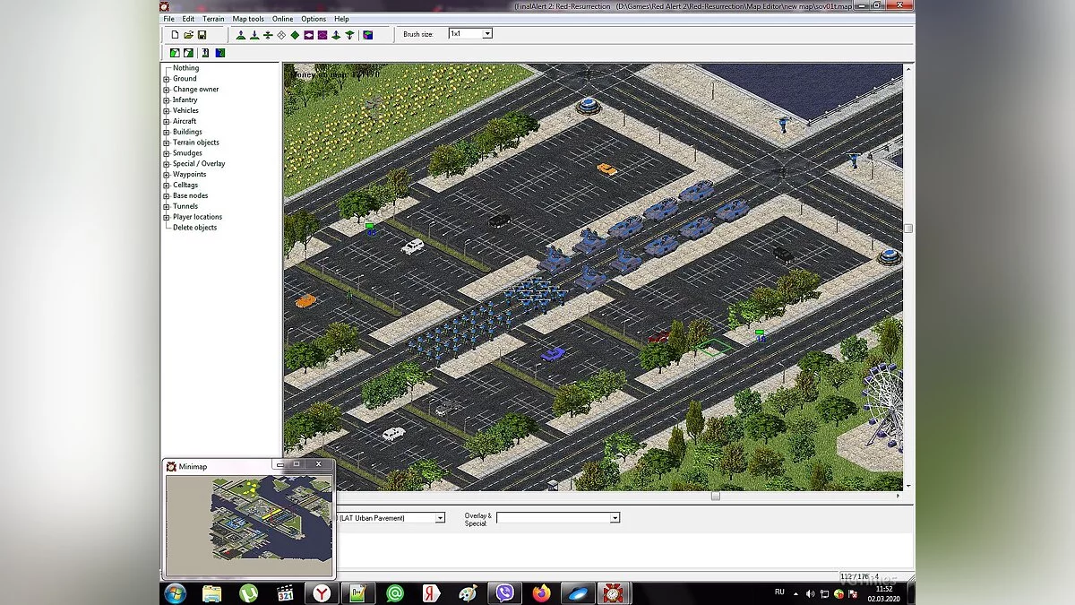1075x605 pixels.
Task: Open the File menu
Action: 168,19
